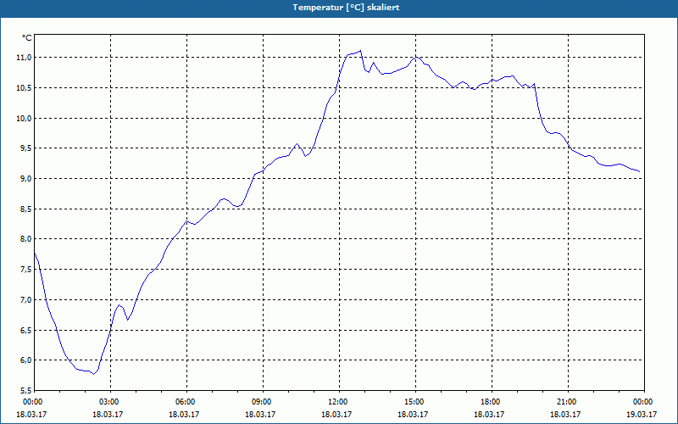Click the 12:00 time label
Screen dimensions: 678x424
339,402
